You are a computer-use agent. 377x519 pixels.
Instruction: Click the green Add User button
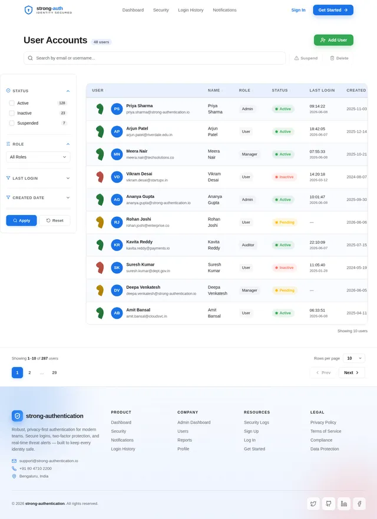[333, 40]
